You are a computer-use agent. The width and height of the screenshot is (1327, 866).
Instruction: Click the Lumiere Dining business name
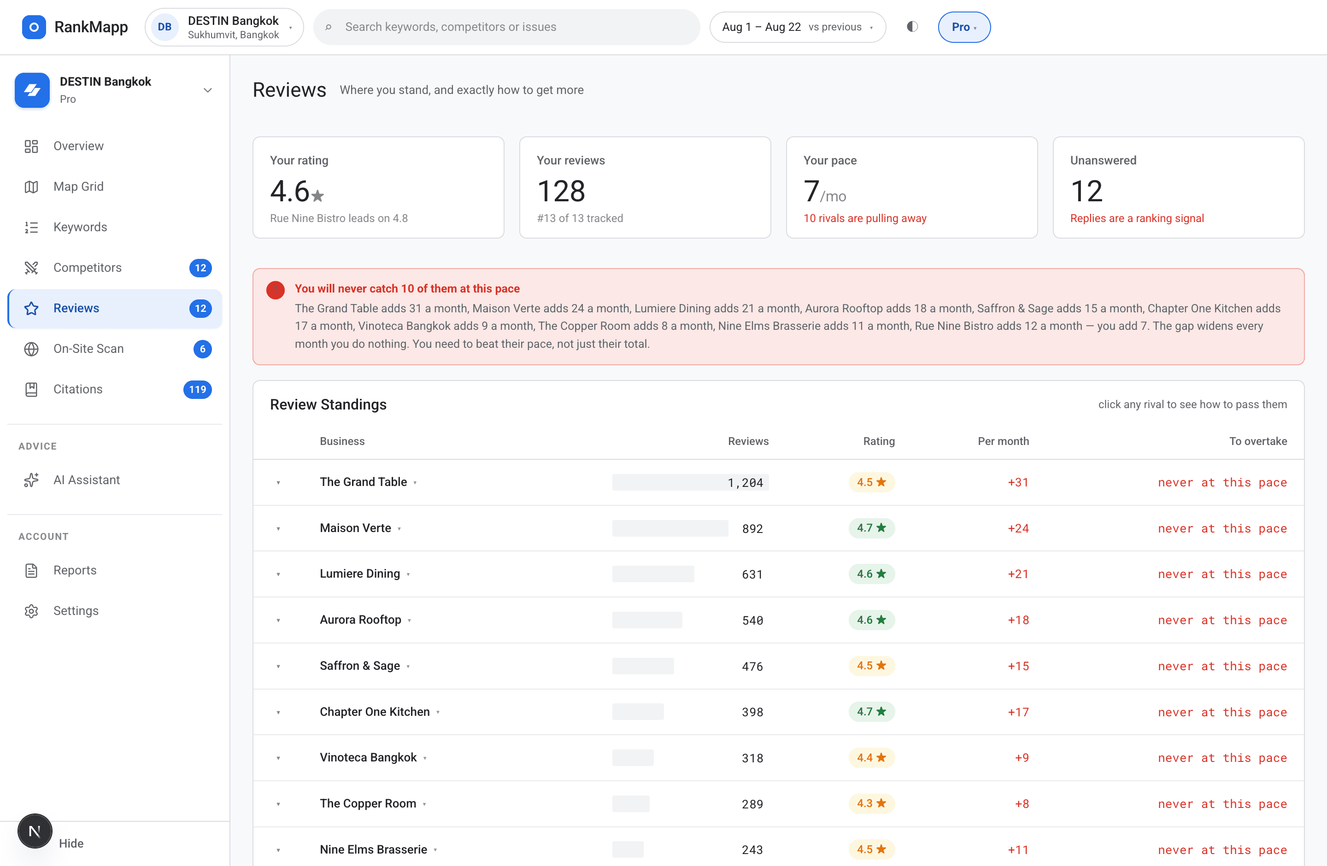point(360,574)
